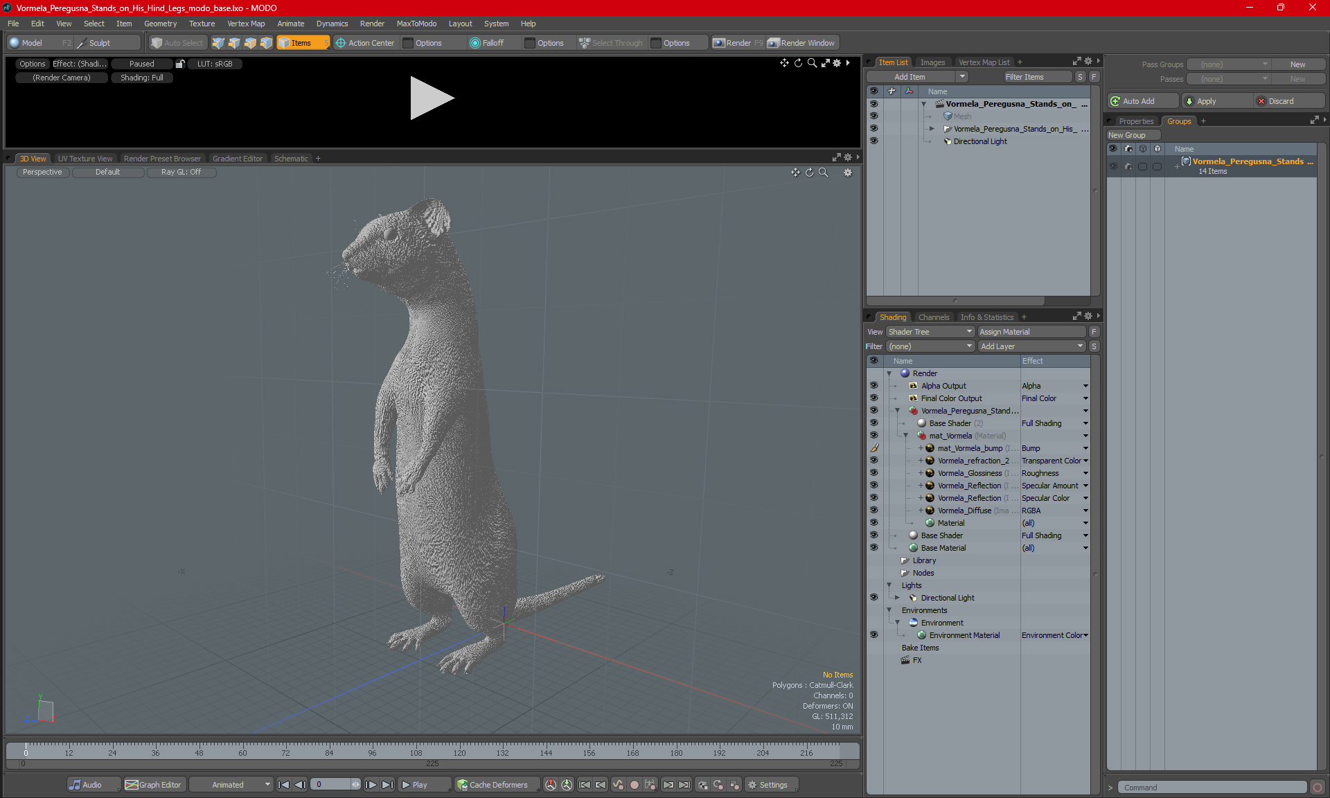
Task: Switch to vertices selection mode icon
Action: (218, 43)
